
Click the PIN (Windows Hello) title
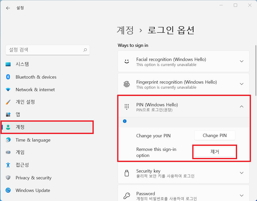click(x=157, y=105)
